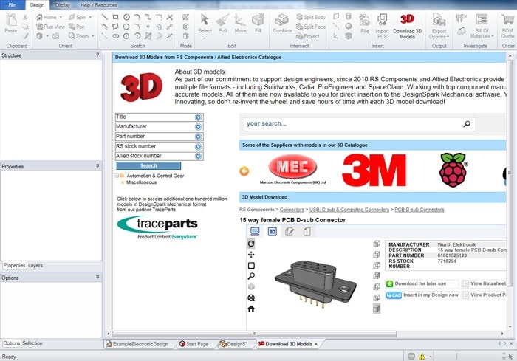Screen dimensions: 517x361
Task: Open the Zoom tool dropdown arrow
Action: [x=92, y=36]
